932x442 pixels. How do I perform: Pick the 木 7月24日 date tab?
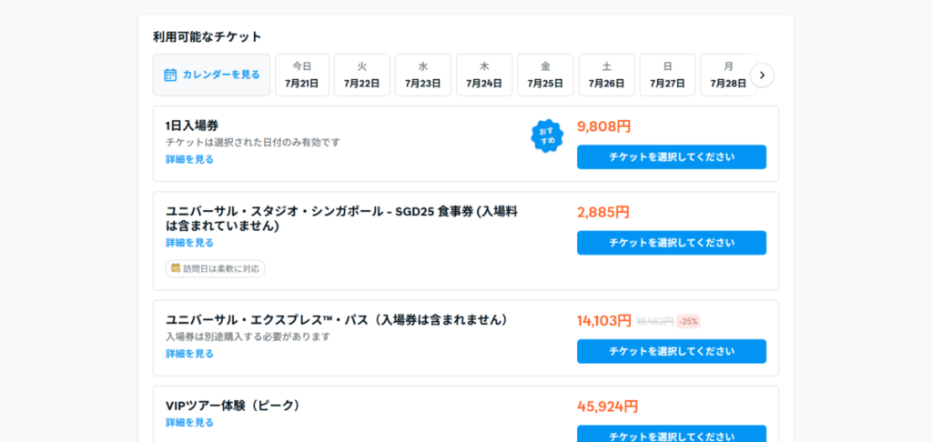click(x=484, y=75)
